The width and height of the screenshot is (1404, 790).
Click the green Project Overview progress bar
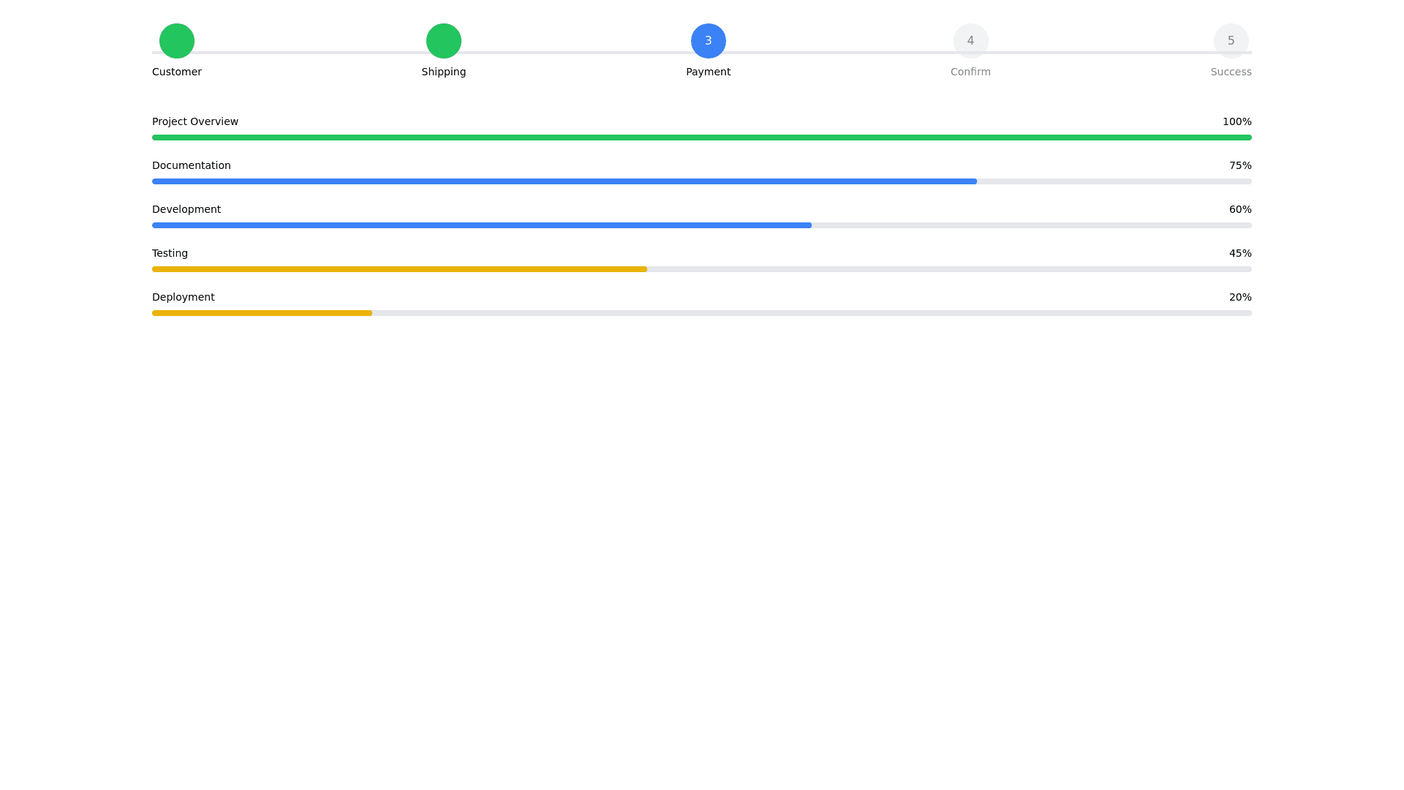(702, 138)
